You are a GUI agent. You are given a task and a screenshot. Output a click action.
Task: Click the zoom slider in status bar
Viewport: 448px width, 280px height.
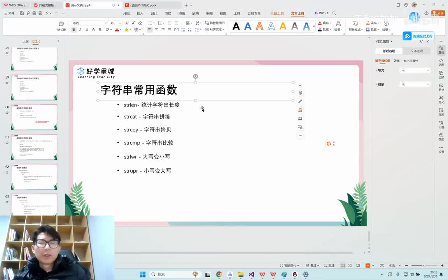pos(423,266)
